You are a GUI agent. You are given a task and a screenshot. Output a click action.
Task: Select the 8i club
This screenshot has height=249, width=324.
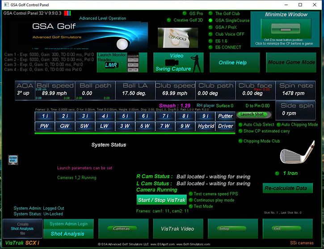click(x=185, y=116)
